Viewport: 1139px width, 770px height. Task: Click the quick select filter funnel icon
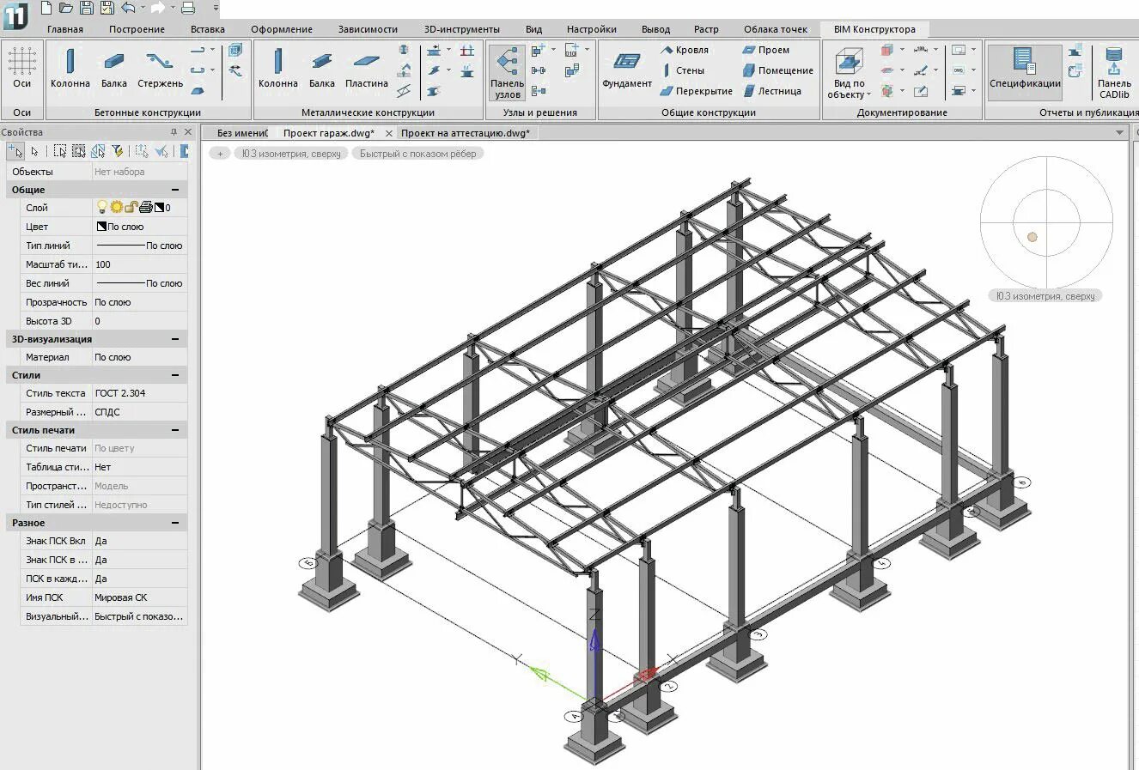pos(118,151)
